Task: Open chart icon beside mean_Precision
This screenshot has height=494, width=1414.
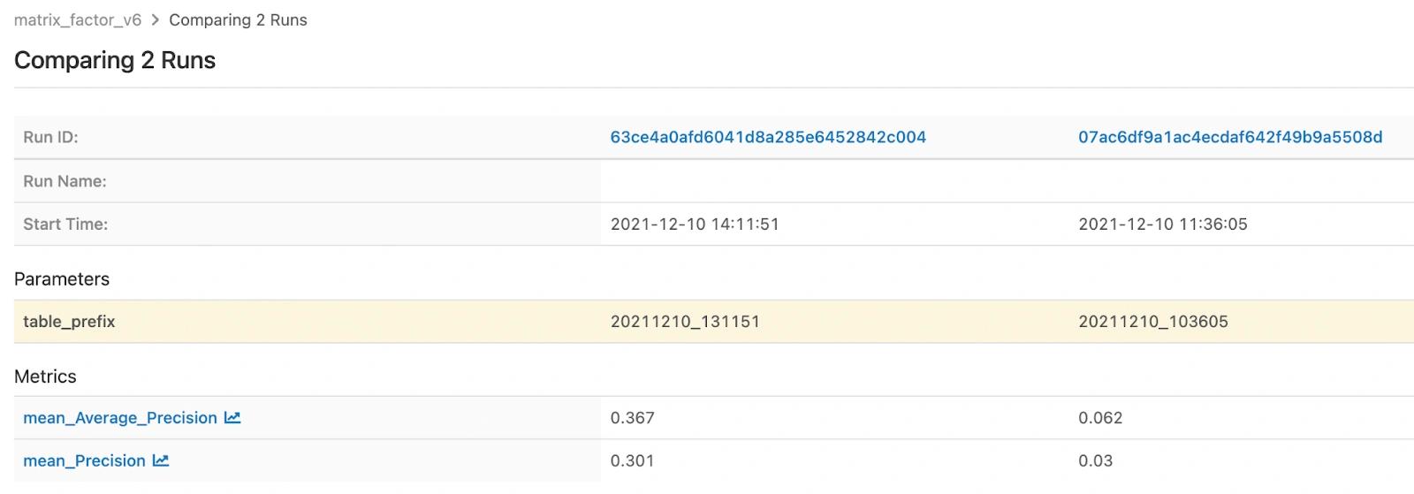Action: (x=161, y=461)
